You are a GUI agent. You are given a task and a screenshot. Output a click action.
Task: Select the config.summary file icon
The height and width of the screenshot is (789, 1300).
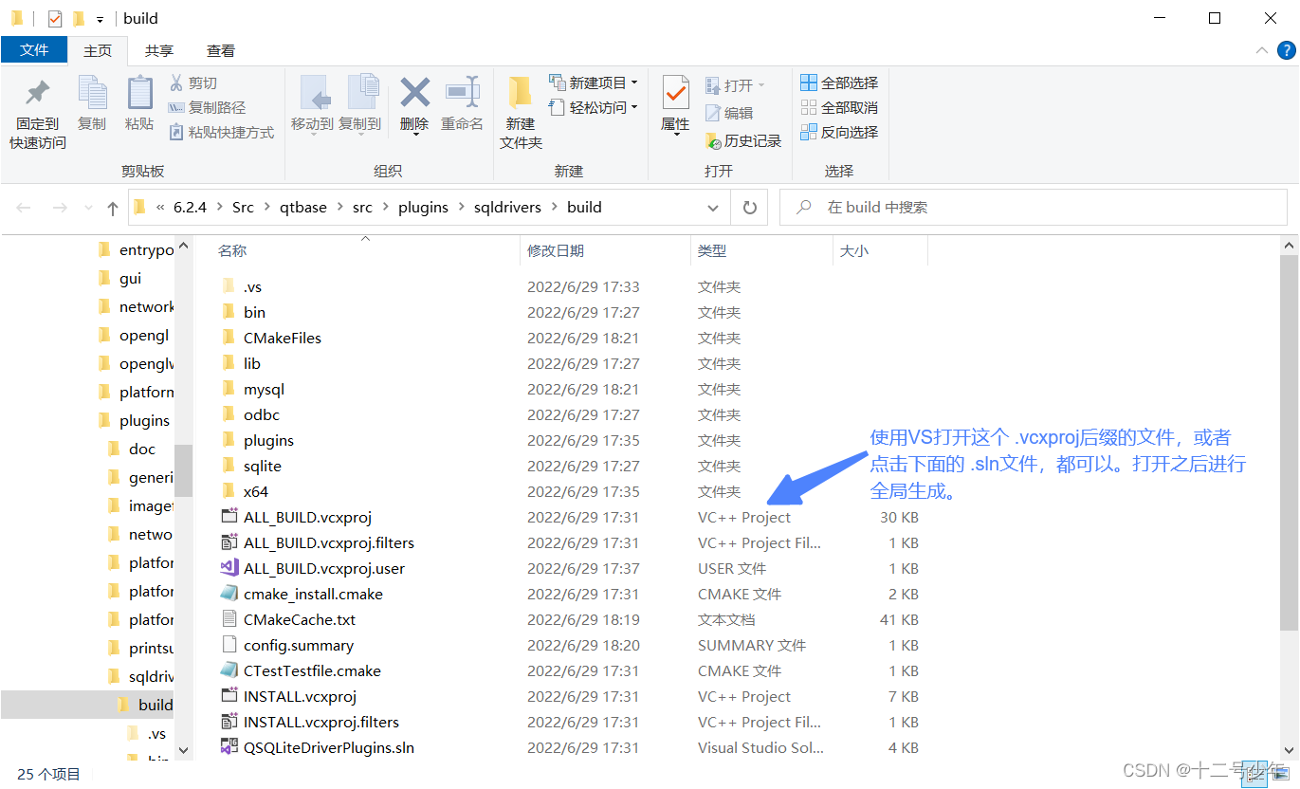[x=229, y=645]
